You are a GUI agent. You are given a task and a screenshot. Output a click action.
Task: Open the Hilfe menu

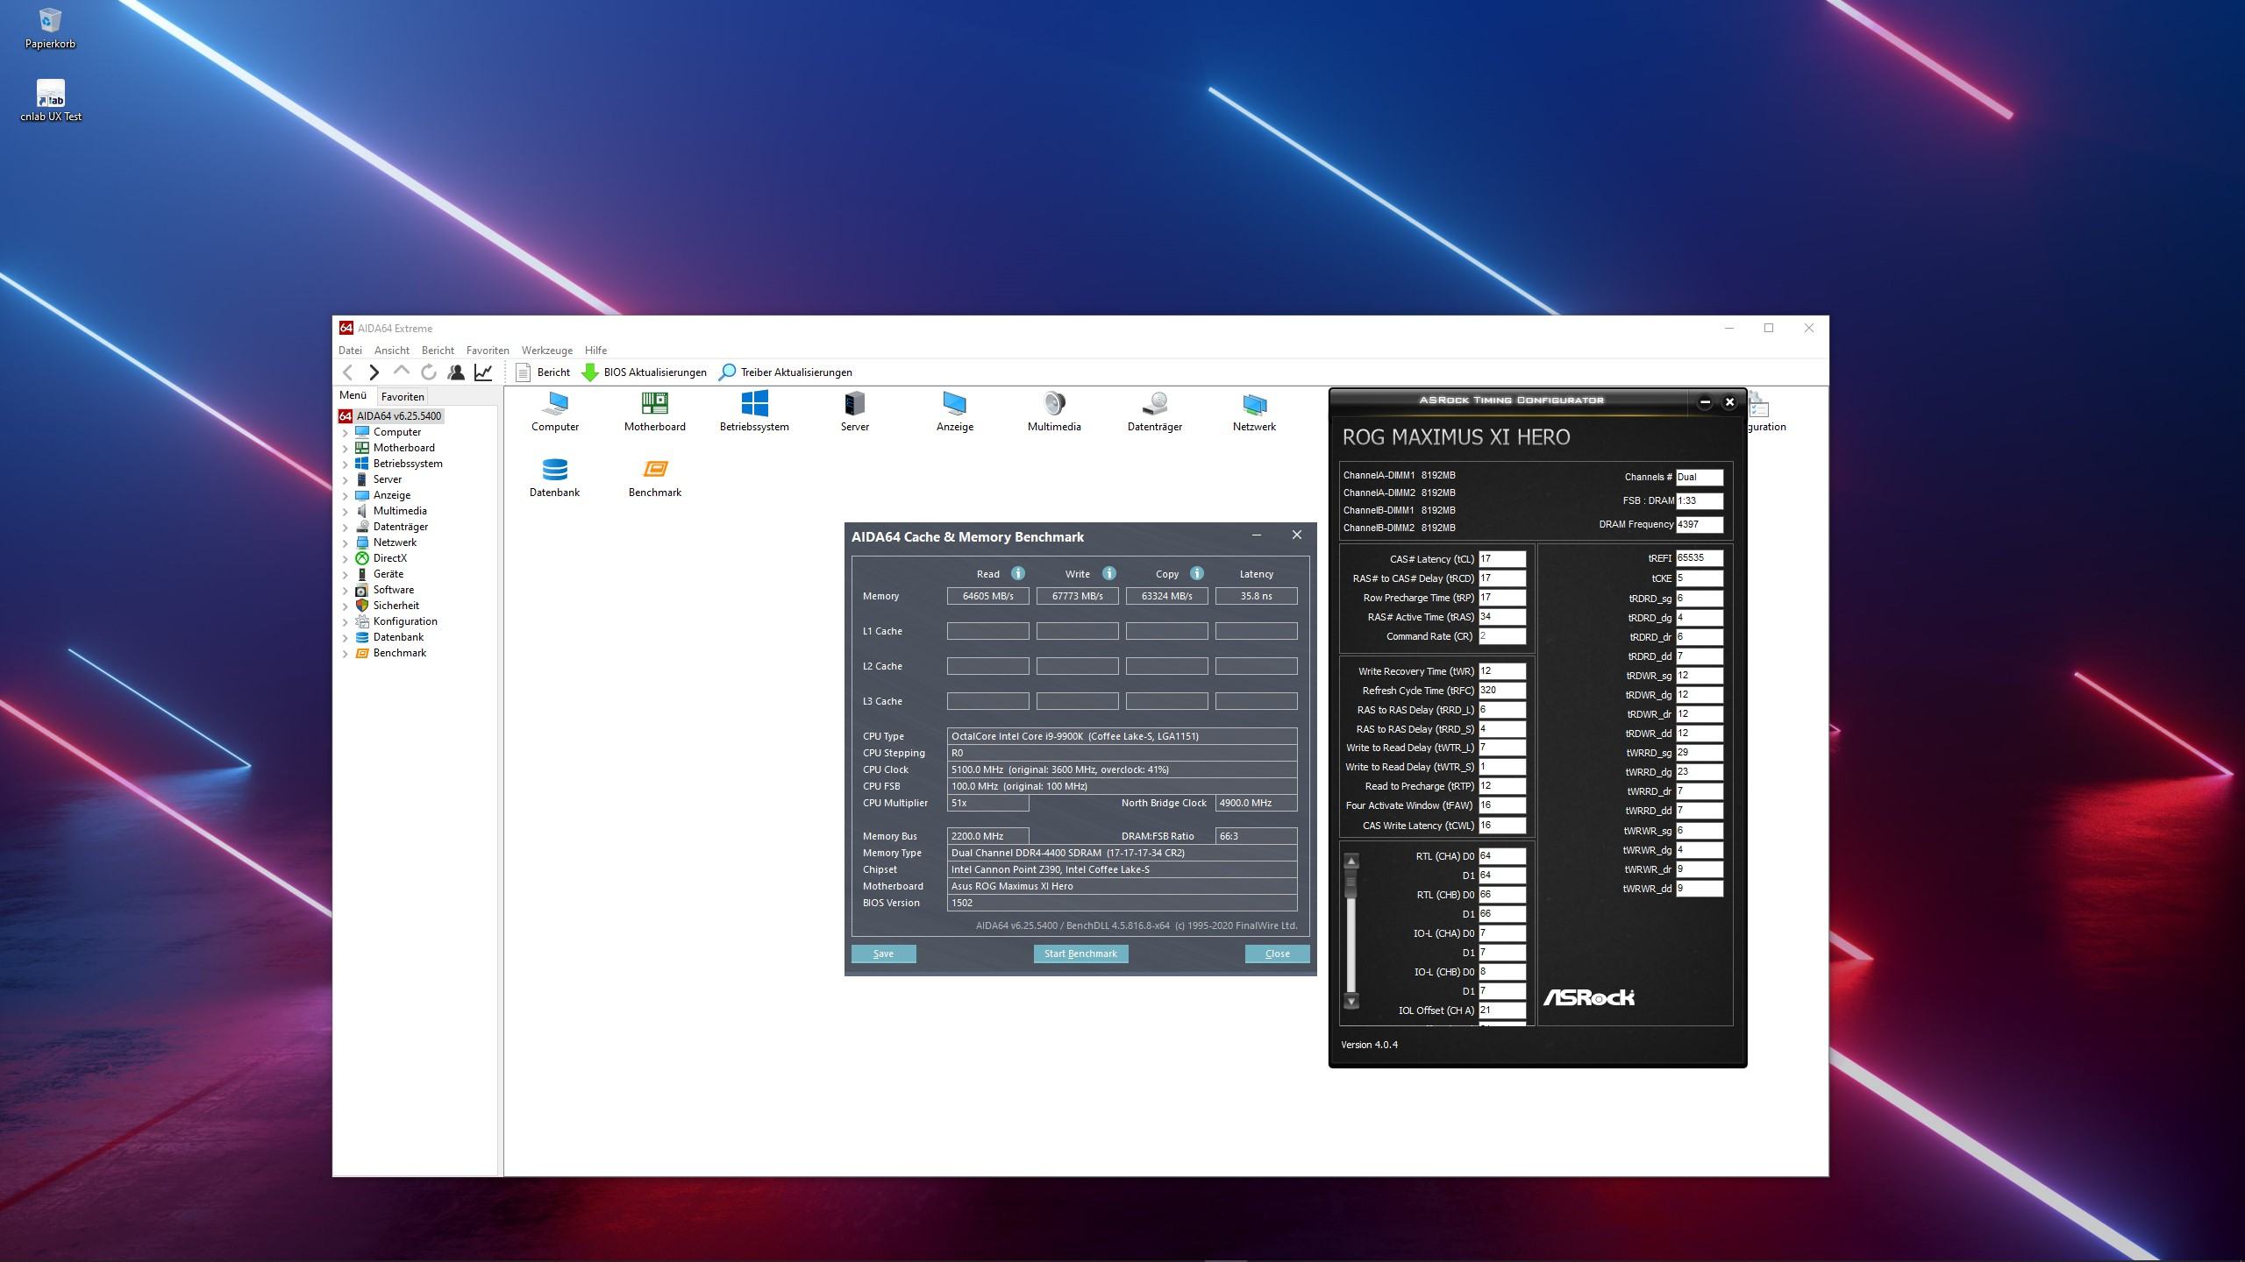595,350
